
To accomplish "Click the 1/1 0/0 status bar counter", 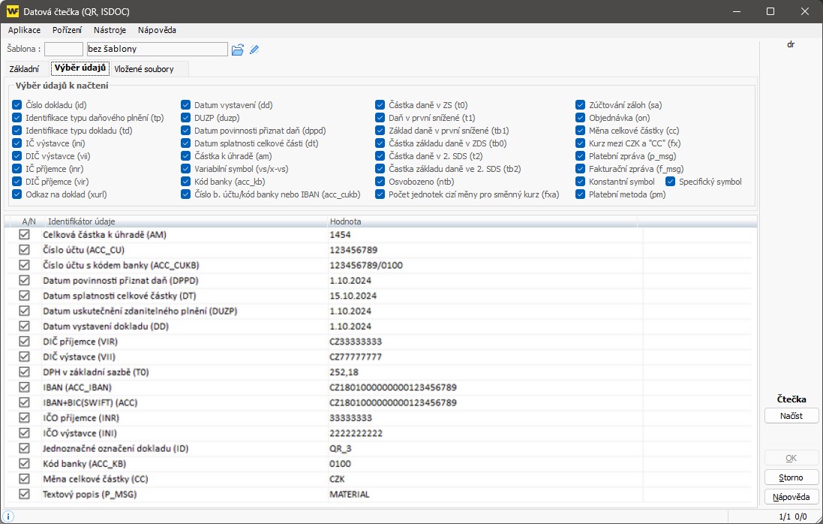I will pos(792,516).
